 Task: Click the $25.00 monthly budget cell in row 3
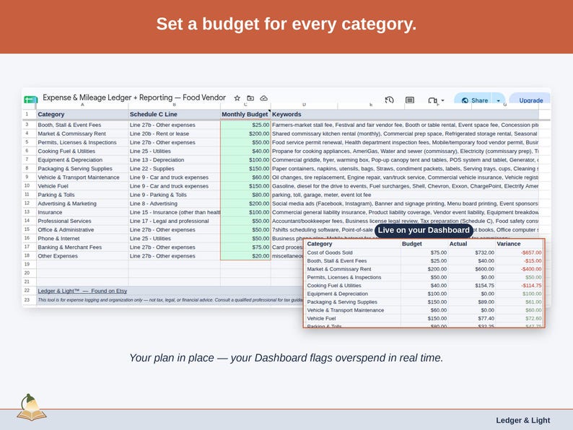(x=245, y=125)
